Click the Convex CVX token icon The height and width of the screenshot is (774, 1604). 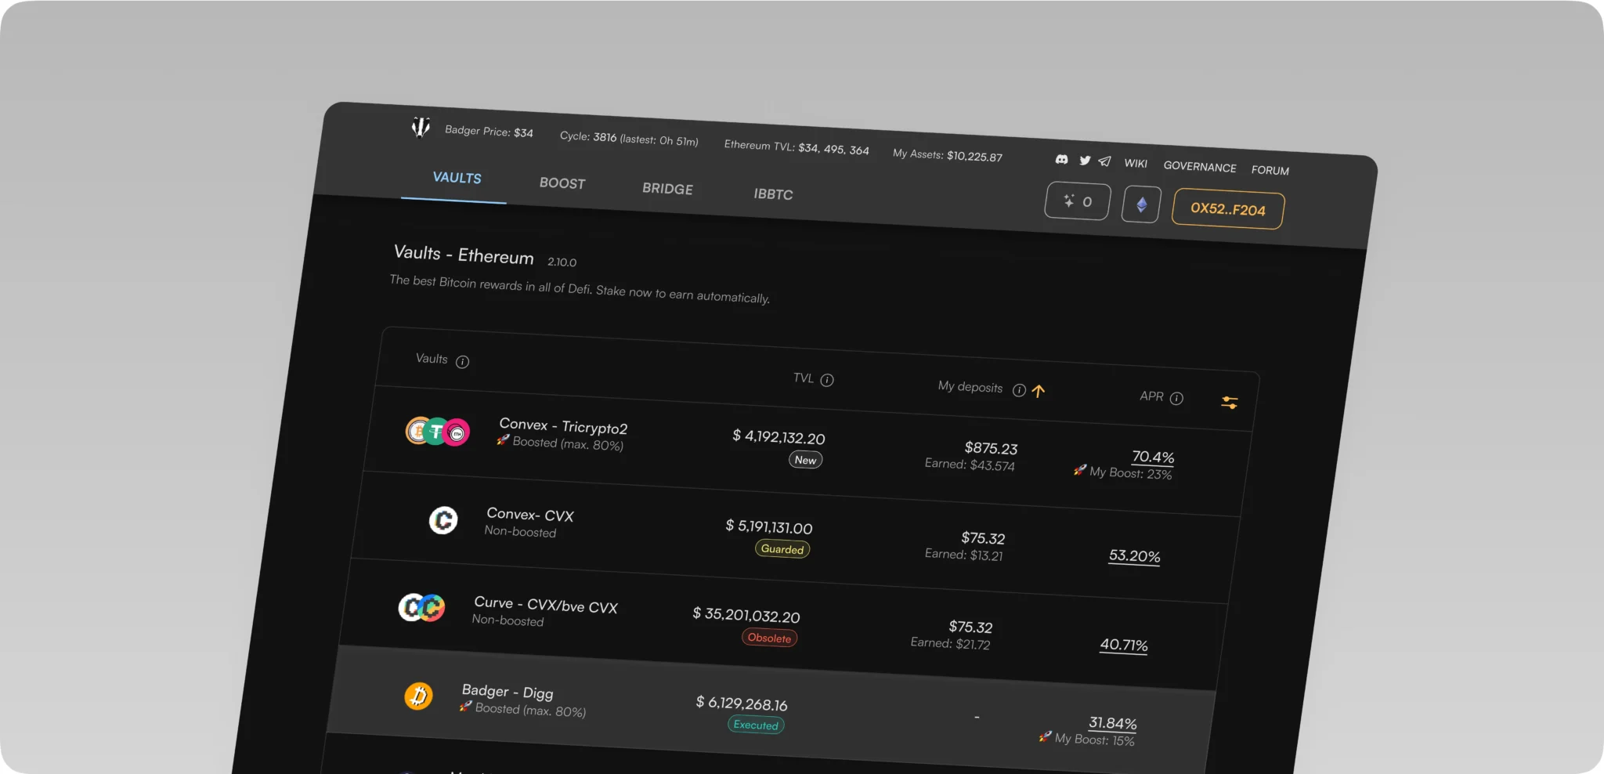(443, 520)
